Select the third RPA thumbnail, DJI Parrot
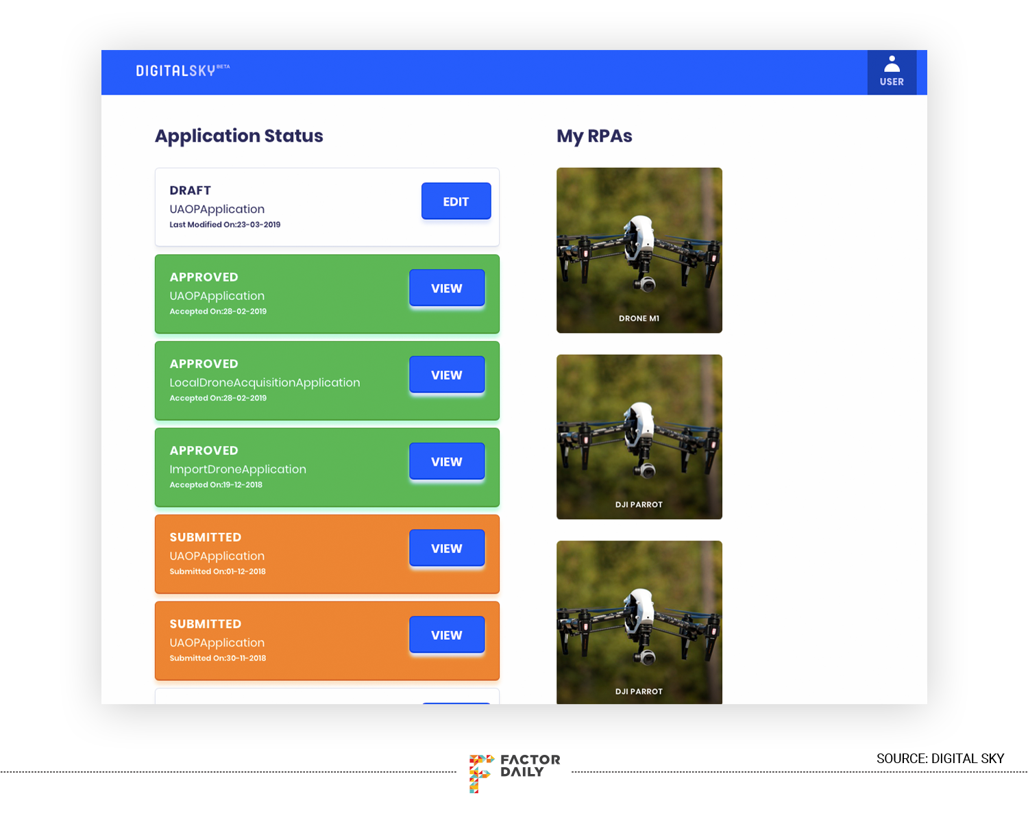 click(x=639, y=622)
